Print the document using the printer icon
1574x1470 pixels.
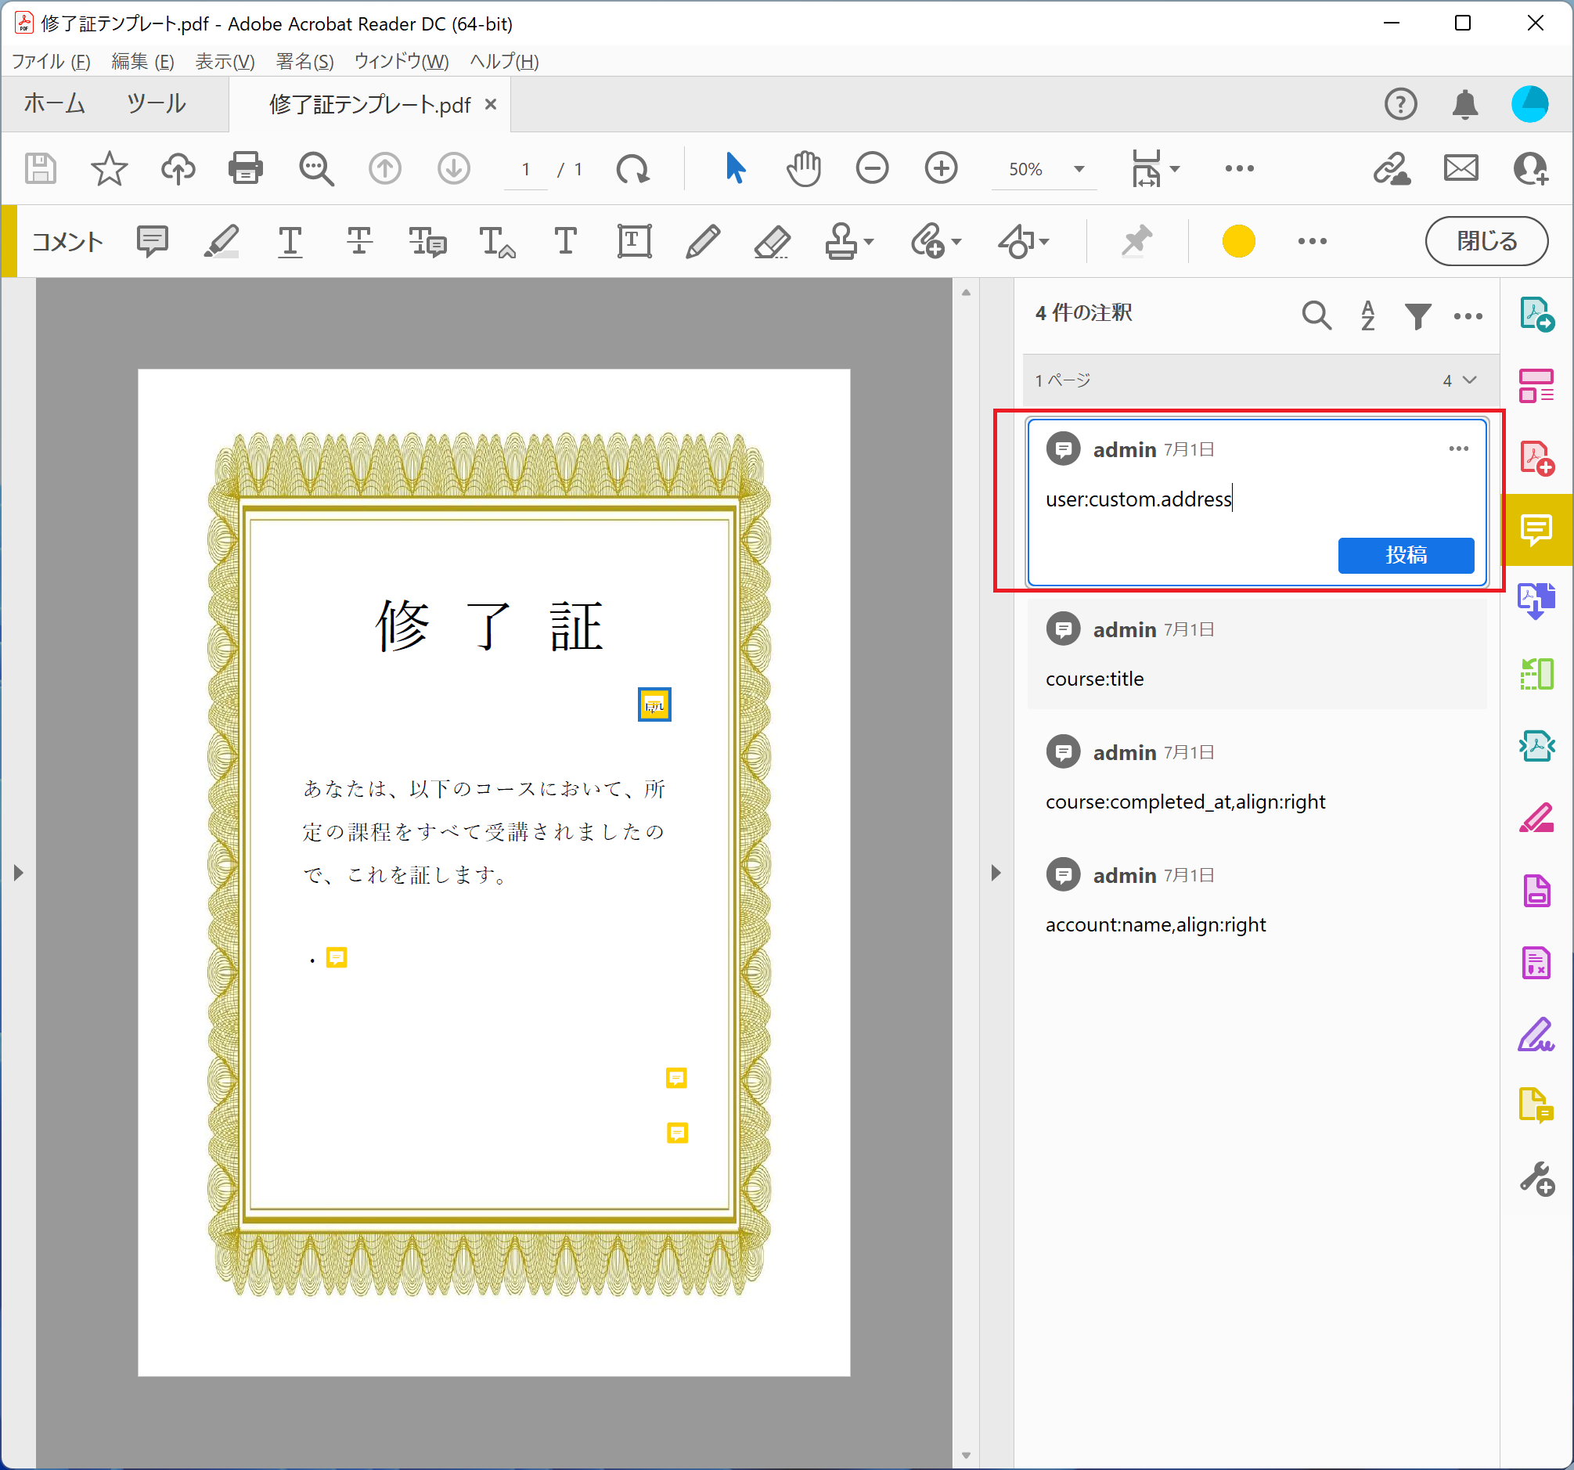pos(246,168)
